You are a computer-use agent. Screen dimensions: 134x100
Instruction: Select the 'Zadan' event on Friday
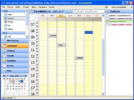[79, 58]
